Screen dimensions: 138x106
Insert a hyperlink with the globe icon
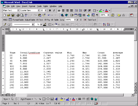pos(62,15)
